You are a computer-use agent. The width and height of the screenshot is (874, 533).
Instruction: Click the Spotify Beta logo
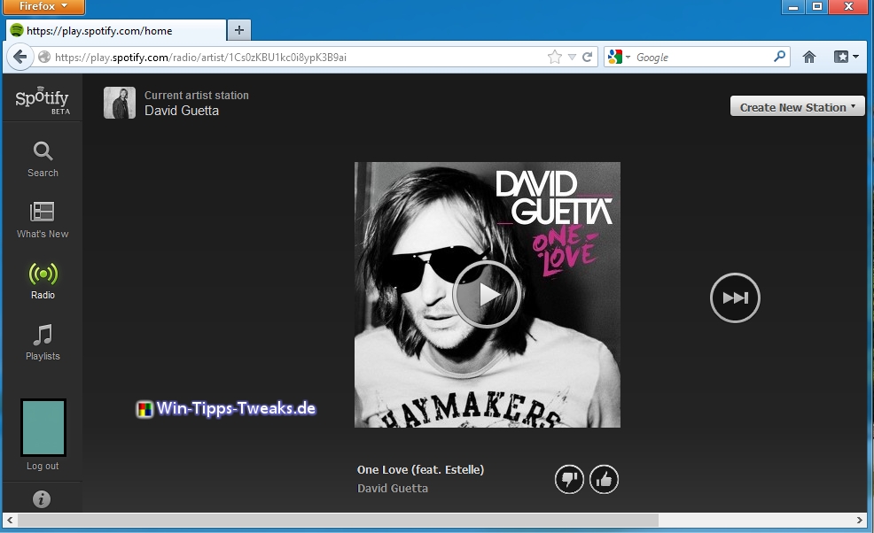click(43, 100)
